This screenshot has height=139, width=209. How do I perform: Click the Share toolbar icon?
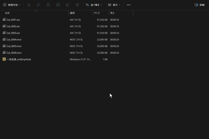coord(67,5)
